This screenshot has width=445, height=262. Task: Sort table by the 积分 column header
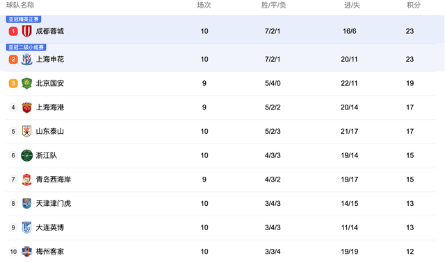tap(414, 5)
